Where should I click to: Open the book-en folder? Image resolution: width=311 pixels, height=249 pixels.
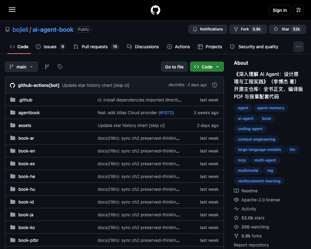27,151
